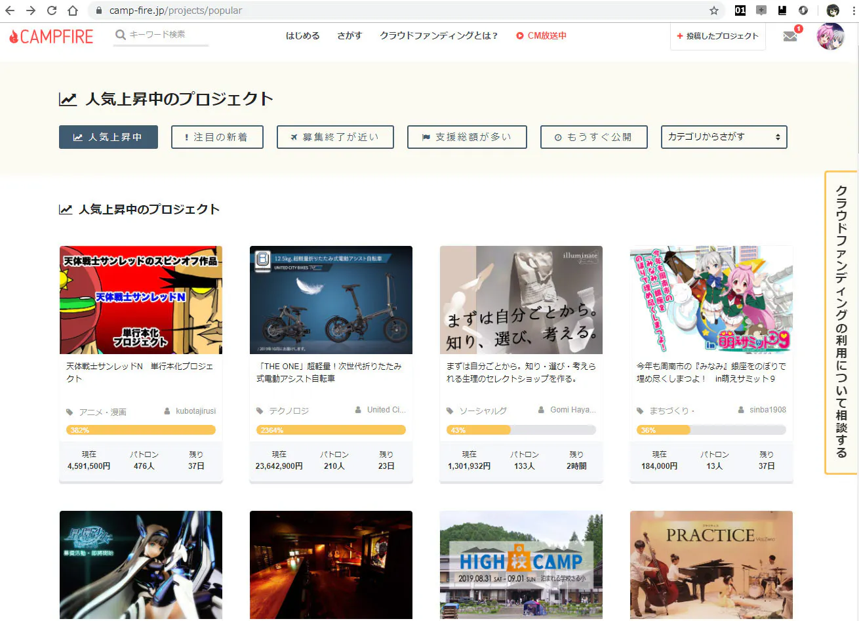Viewport: 859px width, 621px height.
Task: Bookmark this page with the star icon
Action: 714,10
